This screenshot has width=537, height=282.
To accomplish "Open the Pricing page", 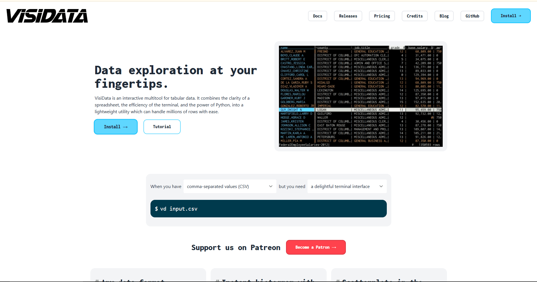I will tap(382, 16).
